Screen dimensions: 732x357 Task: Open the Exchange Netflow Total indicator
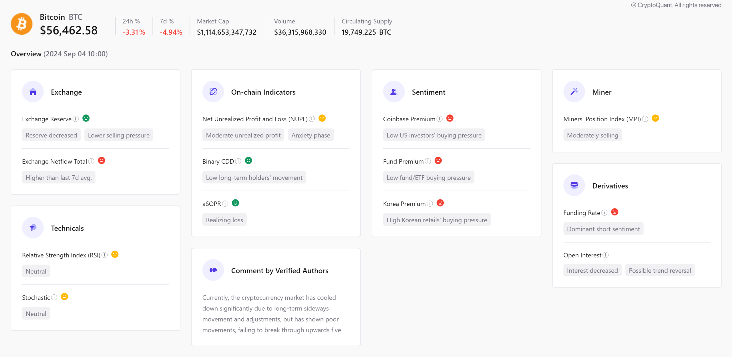(54, 161)
